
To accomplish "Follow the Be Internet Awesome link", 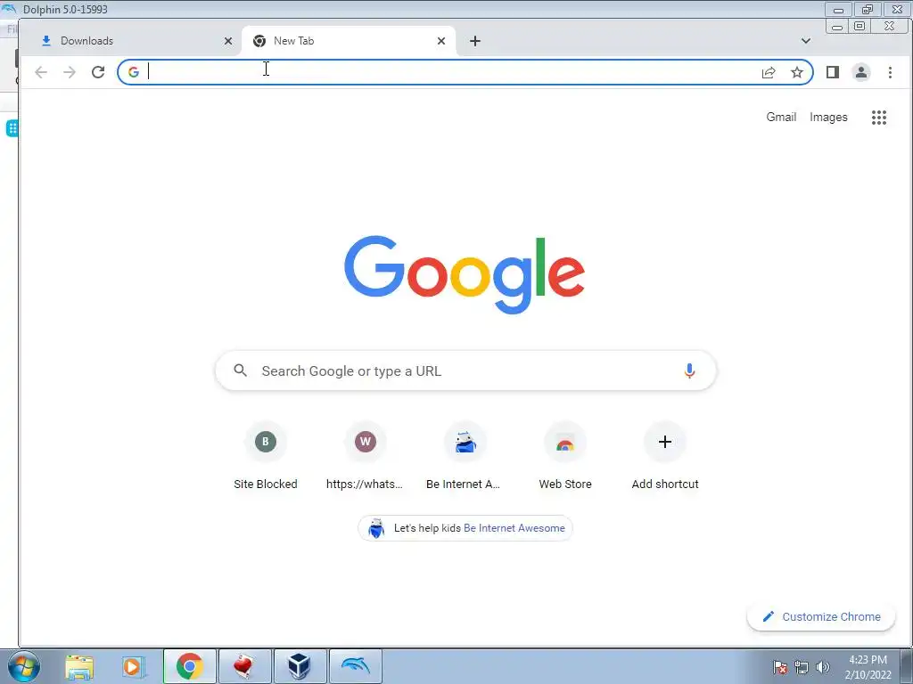I will (514, 528).
